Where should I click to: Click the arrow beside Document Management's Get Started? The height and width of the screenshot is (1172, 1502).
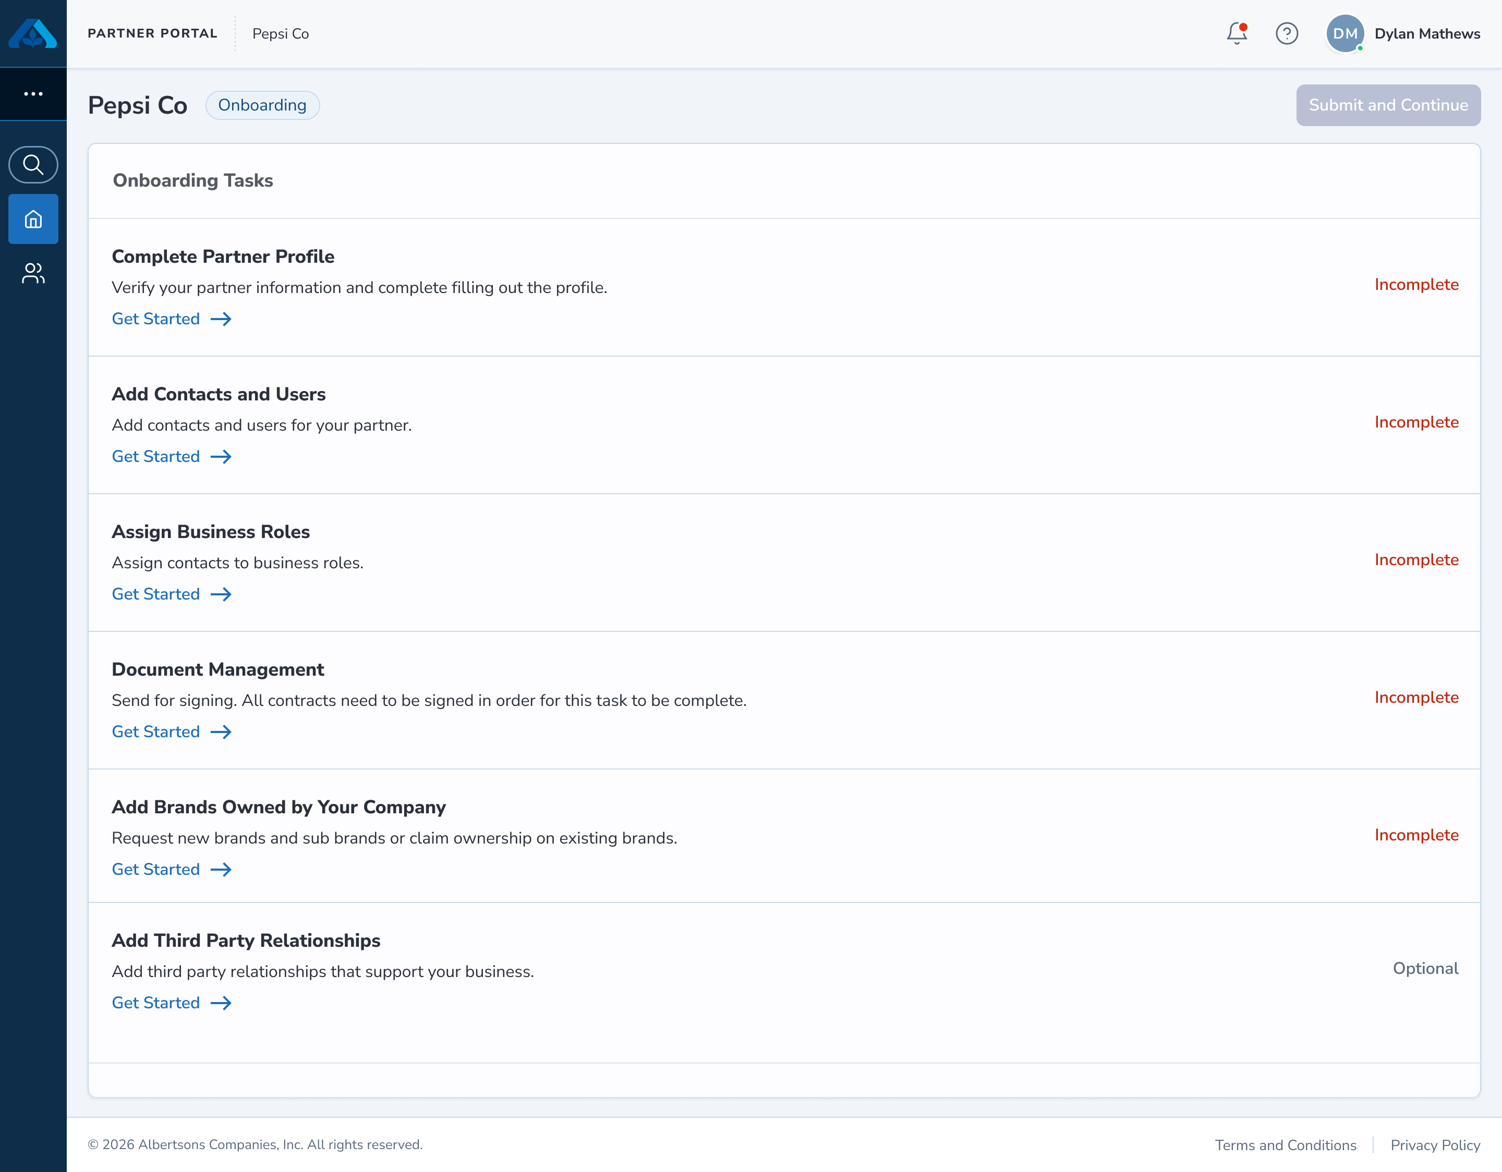pos(221,732)
